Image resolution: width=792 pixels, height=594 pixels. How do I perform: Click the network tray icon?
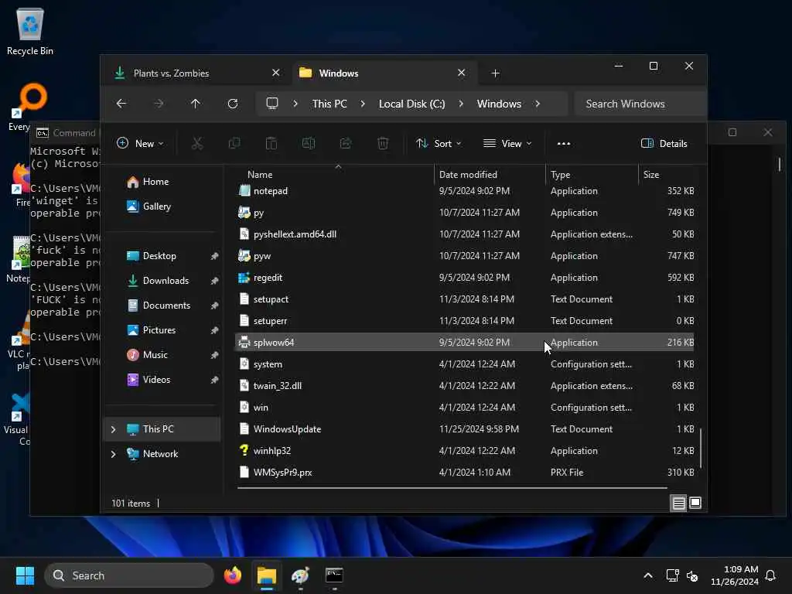[672, 575]
